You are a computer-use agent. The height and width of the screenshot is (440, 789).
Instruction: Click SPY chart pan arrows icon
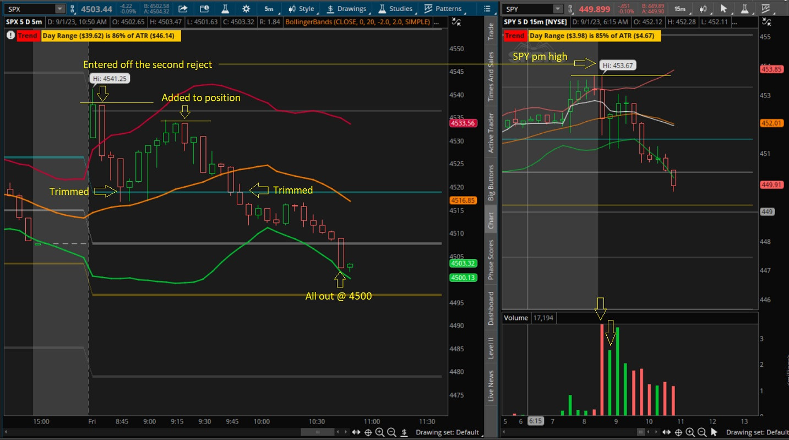(x=666, y=432)
